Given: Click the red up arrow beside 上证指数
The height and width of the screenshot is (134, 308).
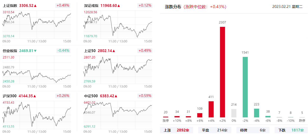Looking at the screenshot, I should 35,6.
